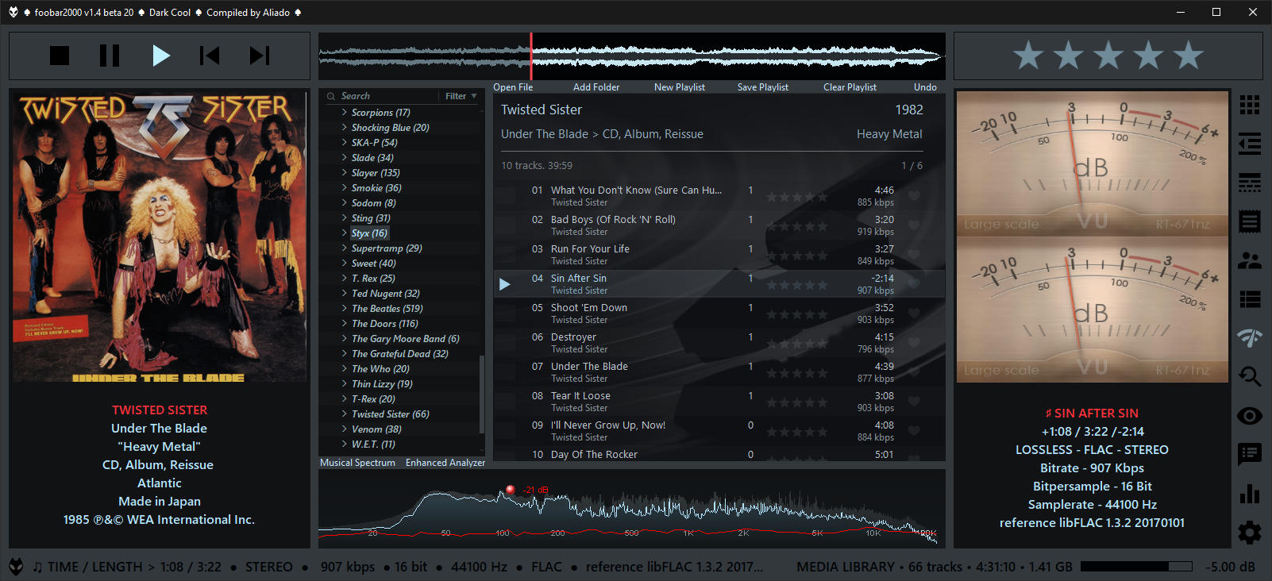The width and height of the screenshot is (1272, 581).
Task: Switch to the Musical Spectrum tab
Action: 357,463
